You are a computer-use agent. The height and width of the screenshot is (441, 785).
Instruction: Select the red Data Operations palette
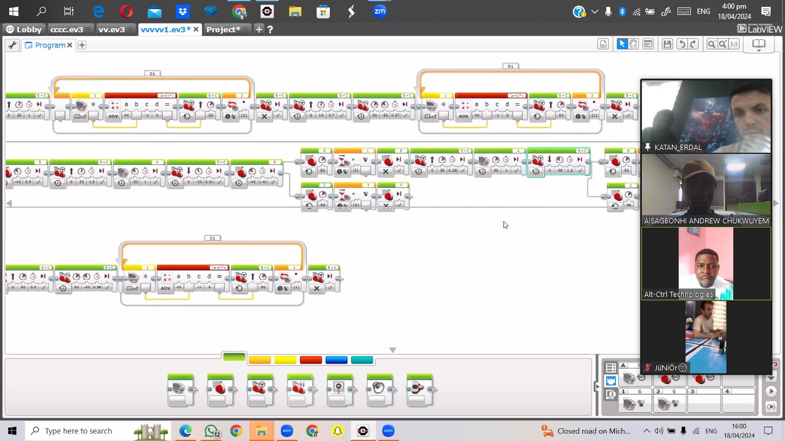pos(311,360)
